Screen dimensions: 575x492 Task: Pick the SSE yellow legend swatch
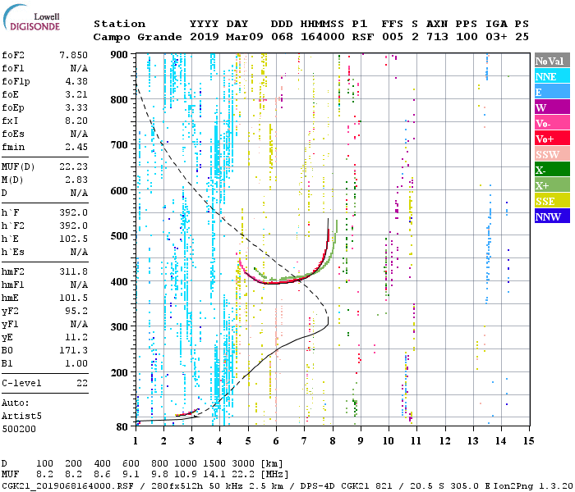[552, 200]
